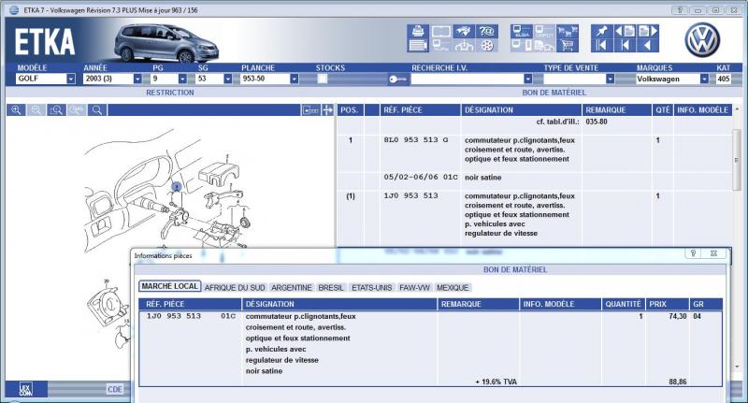Open the question mark help icon
Viewport: 748px width, 403px height.
pyautogui.click(x=487, y=32)
